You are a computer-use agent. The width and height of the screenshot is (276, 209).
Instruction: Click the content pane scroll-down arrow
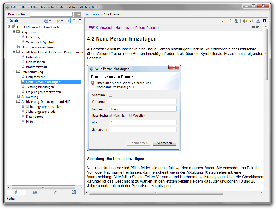point(266,188)
